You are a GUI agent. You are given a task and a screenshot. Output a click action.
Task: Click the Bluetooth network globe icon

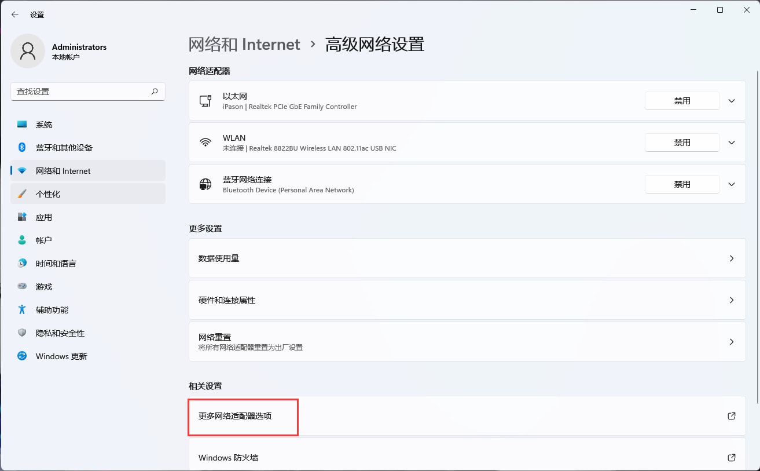click(x=205, y=184)
